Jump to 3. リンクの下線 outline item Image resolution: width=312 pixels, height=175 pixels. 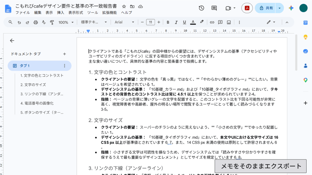pyautogui.click(x=42, y=94)
